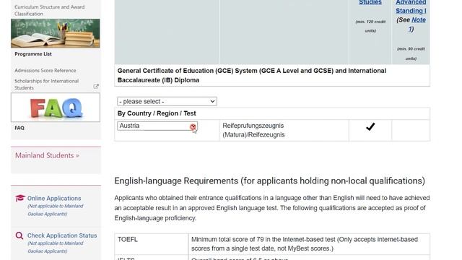
Task: Click the Austria country input field
Action: 157,126
